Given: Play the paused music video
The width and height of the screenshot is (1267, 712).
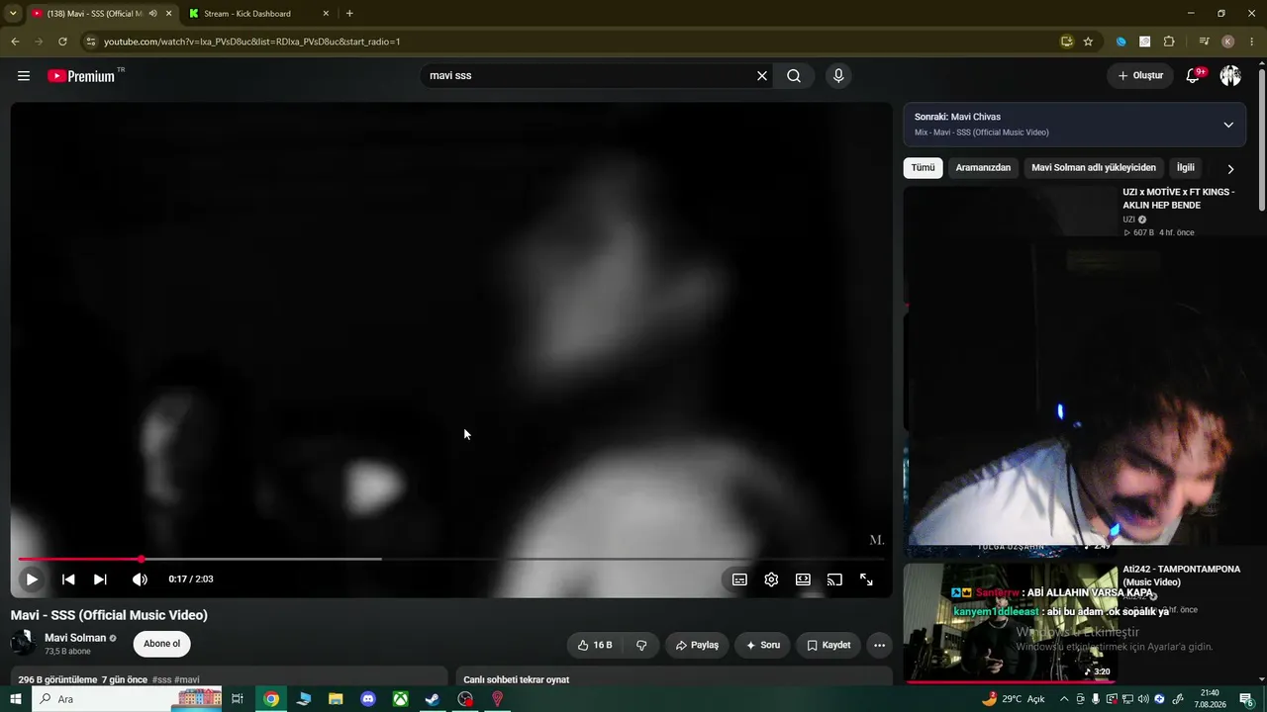Looking at the screenshot, I should pyautogui.click(x=32, y=579).
